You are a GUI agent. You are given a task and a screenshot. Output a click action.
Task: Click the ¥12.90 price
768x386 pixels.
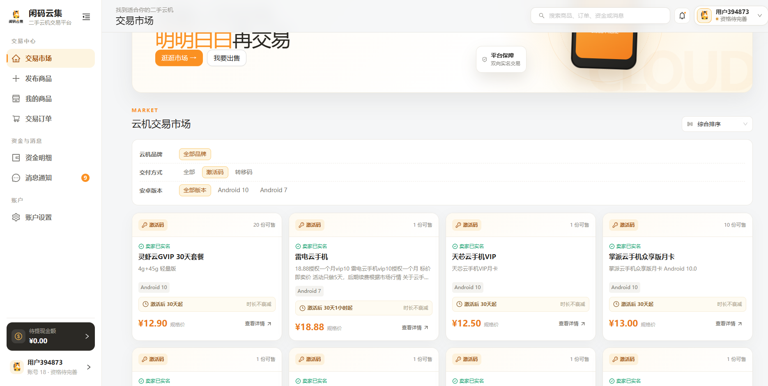pyautogui.click(x=153, y=323)
